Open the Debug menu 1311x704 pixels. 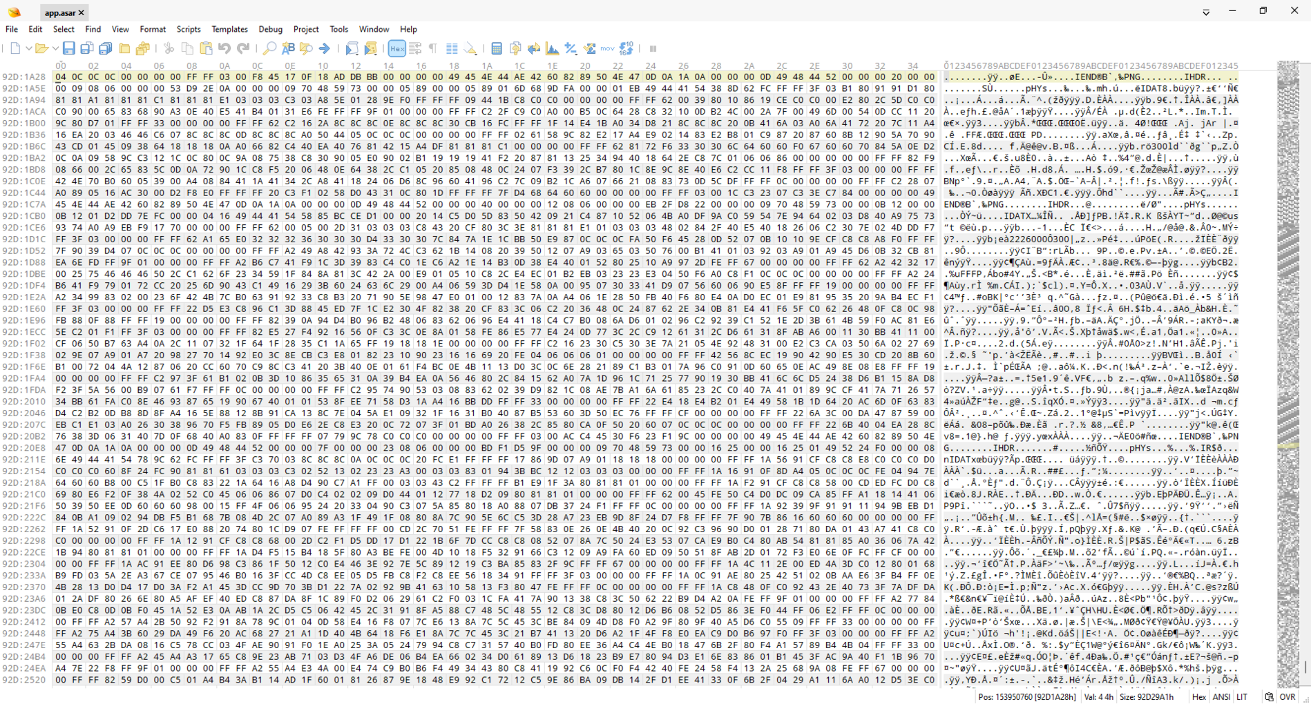[x=271, y=29]
